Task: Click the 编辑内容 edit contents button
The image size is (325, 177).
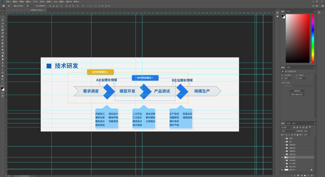Action: pyautogui.click(x=297, y=91)
